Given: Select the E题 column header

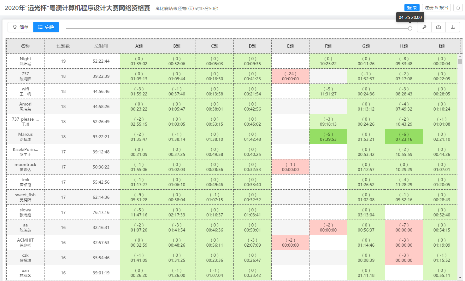Looking at the screenshot, I should coord(290,46).
